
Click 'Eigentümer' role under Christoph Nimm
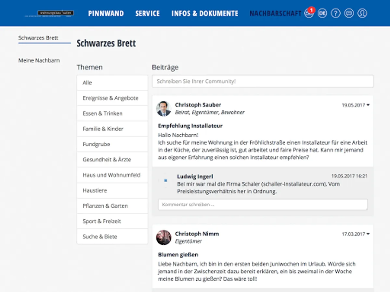188,241
